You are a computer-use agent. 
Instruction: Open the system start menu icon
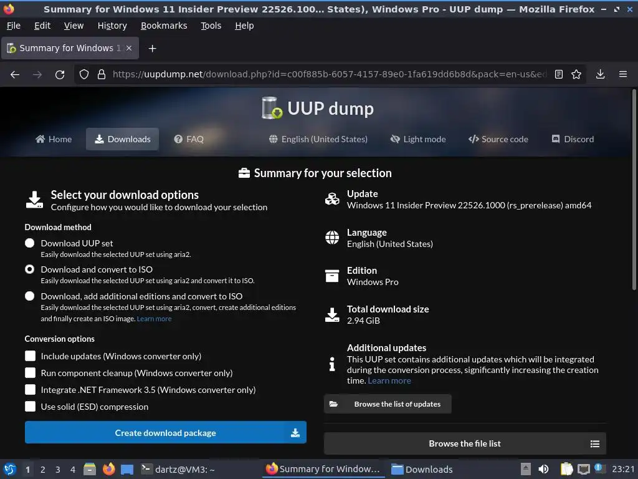click(10, 470)
